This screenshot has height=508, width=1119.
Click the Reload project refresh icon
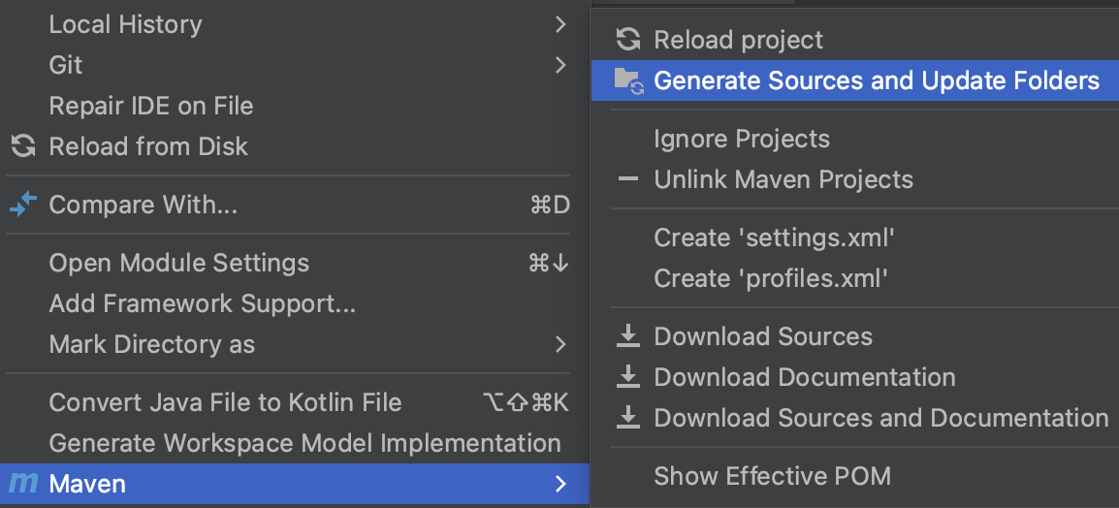pyautogui.click(x=628, y=39)
